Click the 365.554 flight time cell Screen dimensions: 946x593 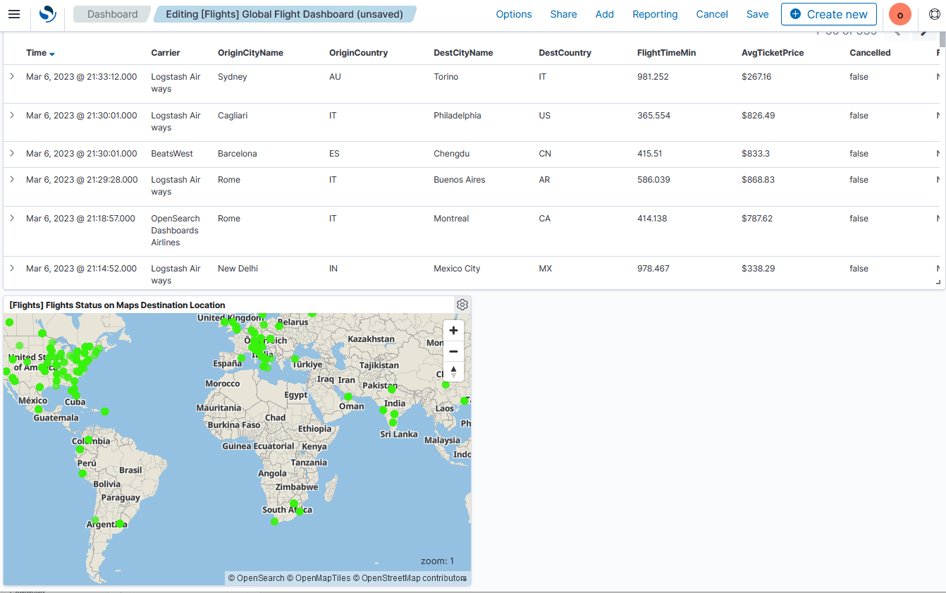pyautogui.click(x=653, y=116)
